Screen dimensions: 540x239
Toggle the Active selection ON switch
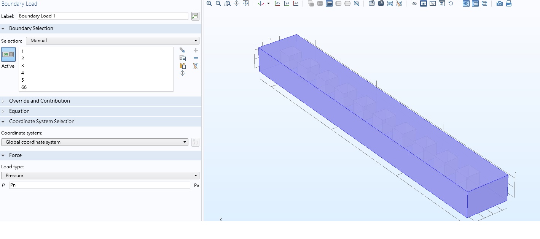[8, 54]
